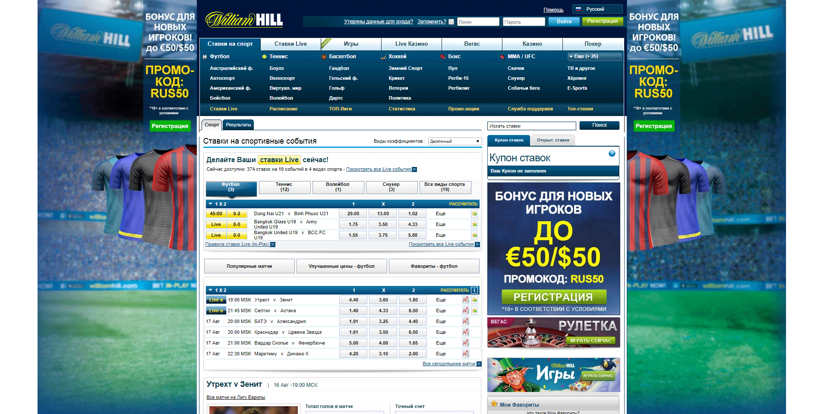The height and width of the screenshot is (414, 824).
Task: Expand Еще markets for Dong Nai U21 match
Action: [x=441, y=213]
